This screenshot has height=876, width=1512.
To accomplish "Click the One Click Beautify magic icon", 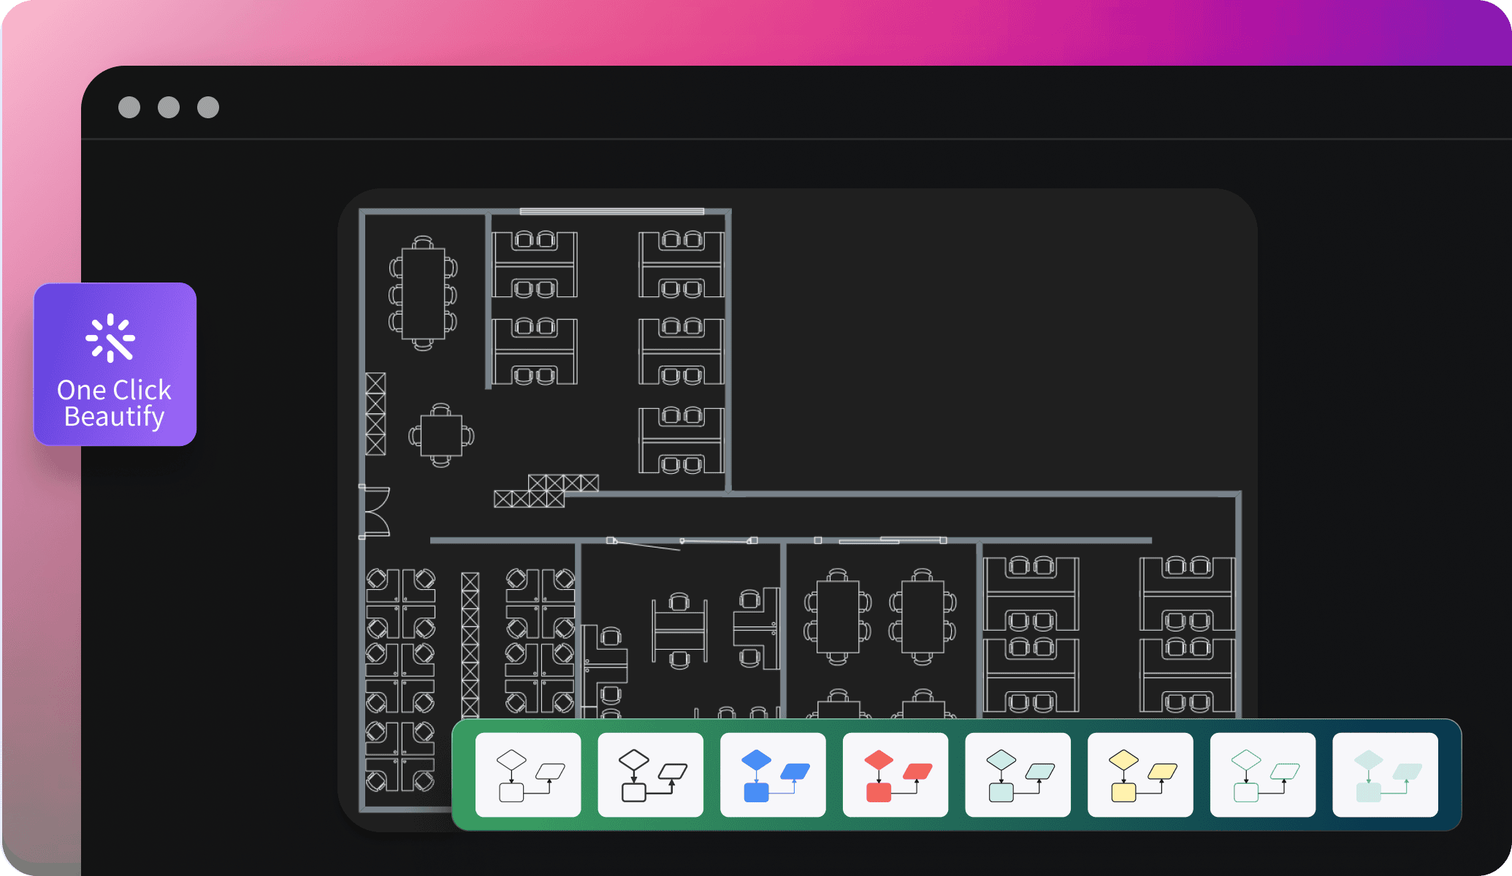I will point(111,336).
